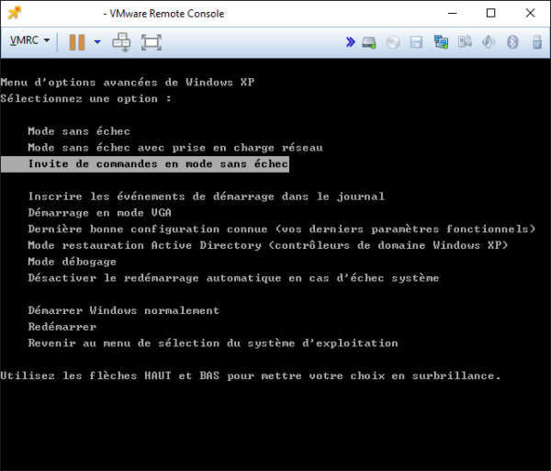Viewport: 551px width, 471px height.
Task: Maximize the VMware Remote Console window
Action: click(x=491, y=14)
